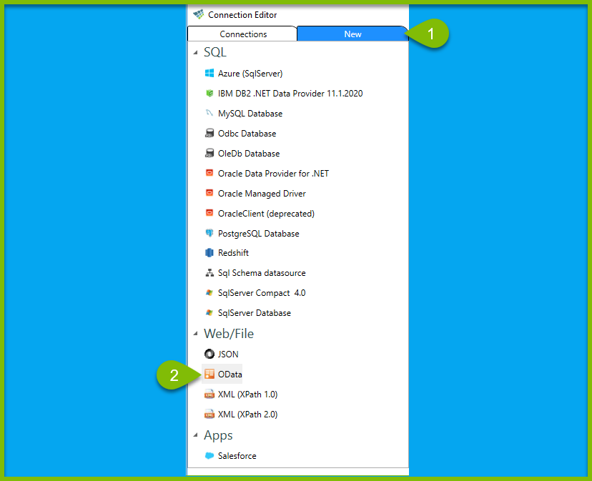Click the OleDb Database cylinder icon
Viewport: 592px width, 481px height.
pyautogui.click(x=209, y=153)
